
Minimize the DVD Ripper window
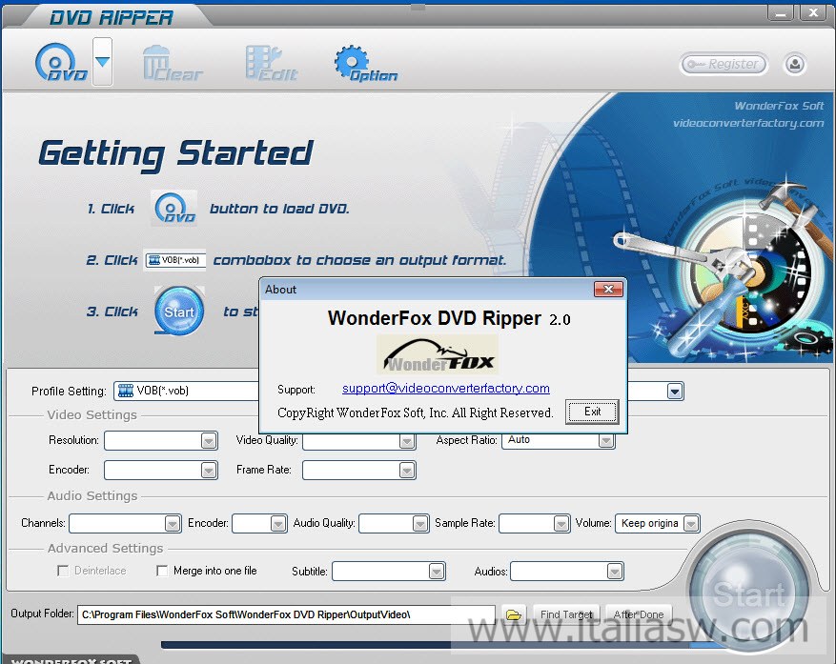click(x=781, y=12)
